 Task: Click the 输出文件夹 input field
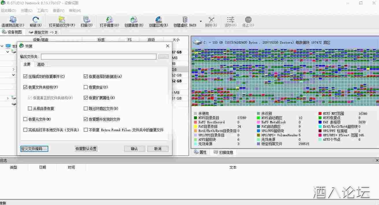point(98,57)
